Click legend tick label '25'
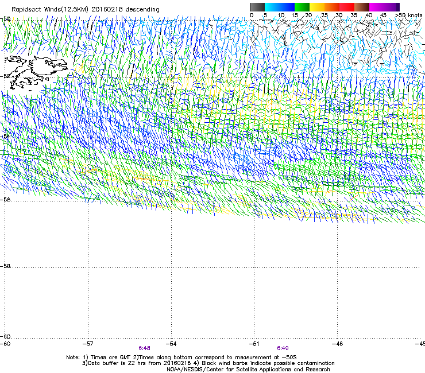This screenshot has height=373, width=425. [324, 15]
